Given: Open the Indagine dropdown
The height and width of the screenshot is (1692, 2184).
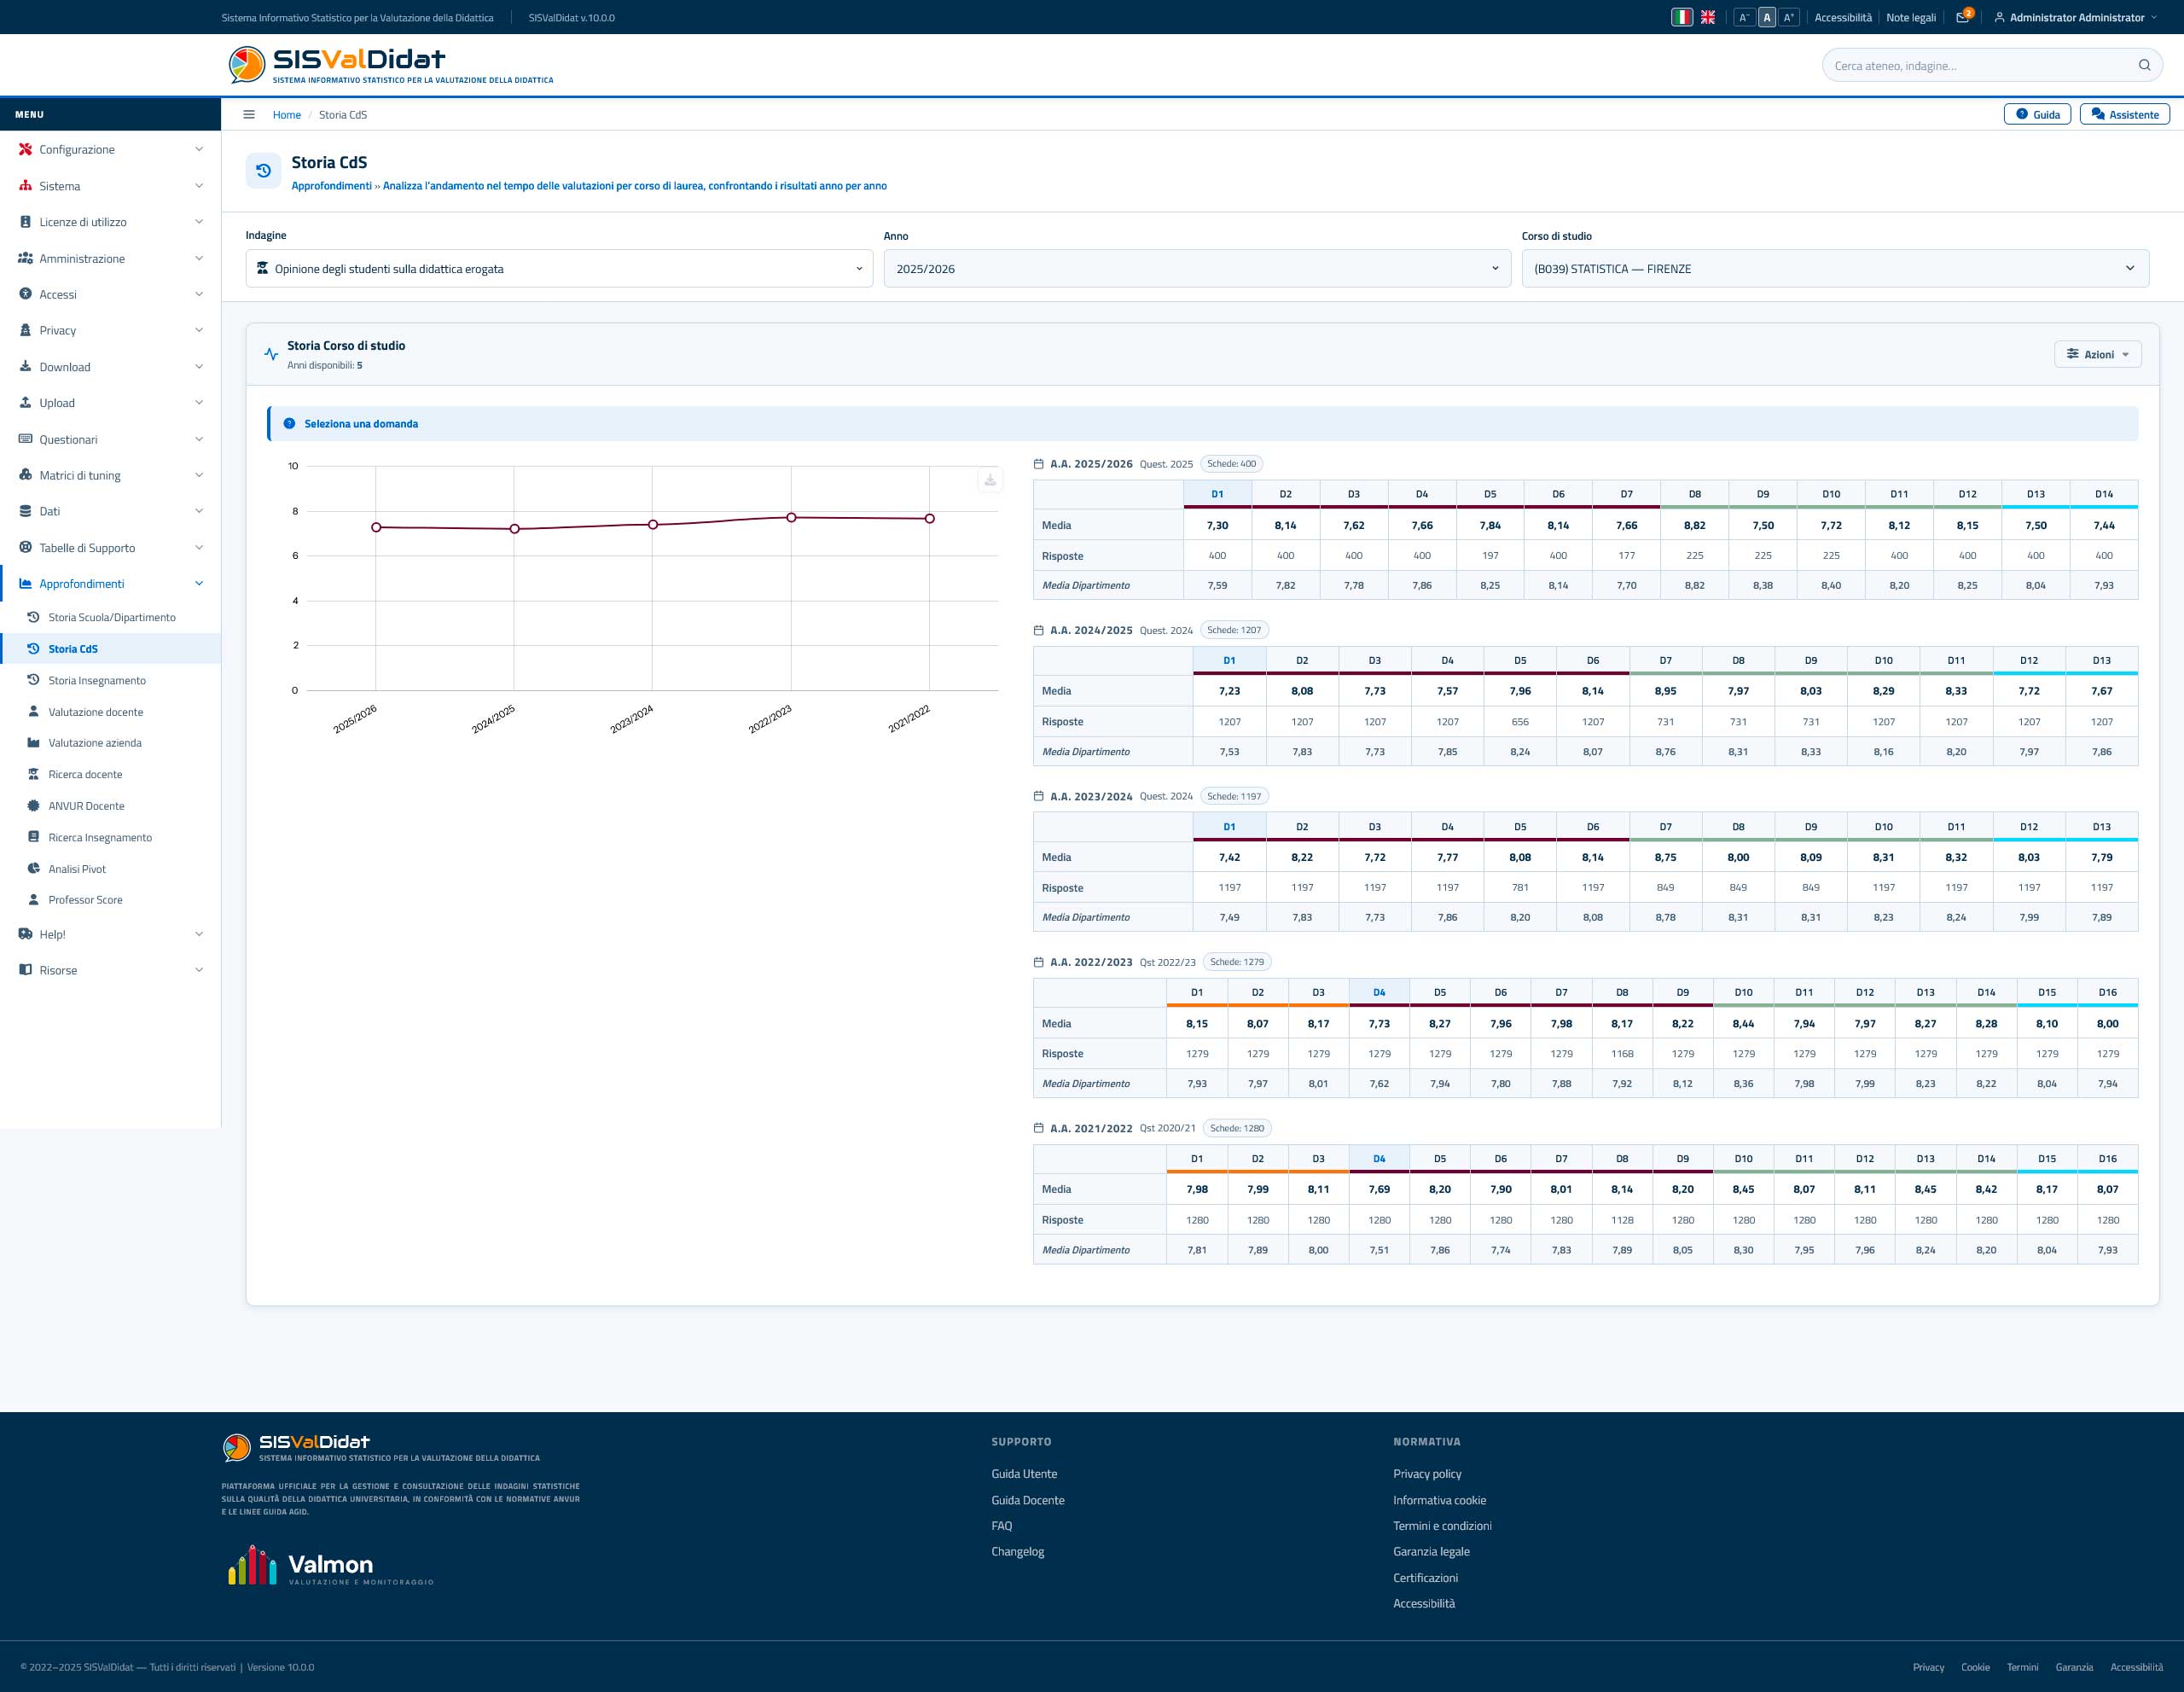Looking at the screenshot, I should pyautogui.click(x=559, y=268).
